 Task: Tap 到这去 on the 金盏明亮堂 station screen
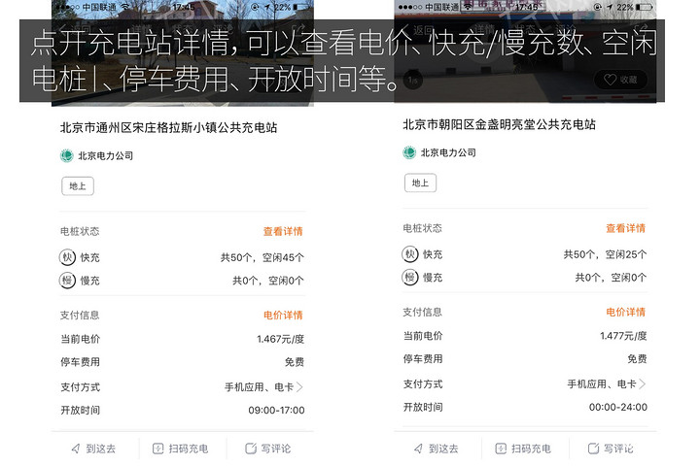coord(437,449)
